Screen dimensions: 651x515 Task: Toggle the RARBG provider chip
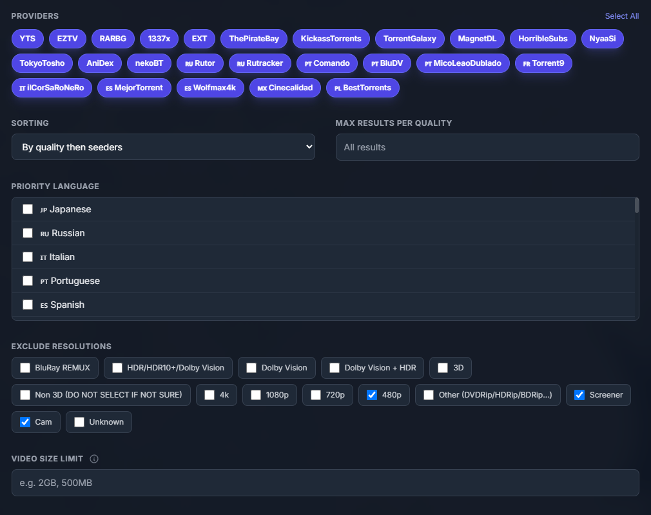tap(113, 39)
